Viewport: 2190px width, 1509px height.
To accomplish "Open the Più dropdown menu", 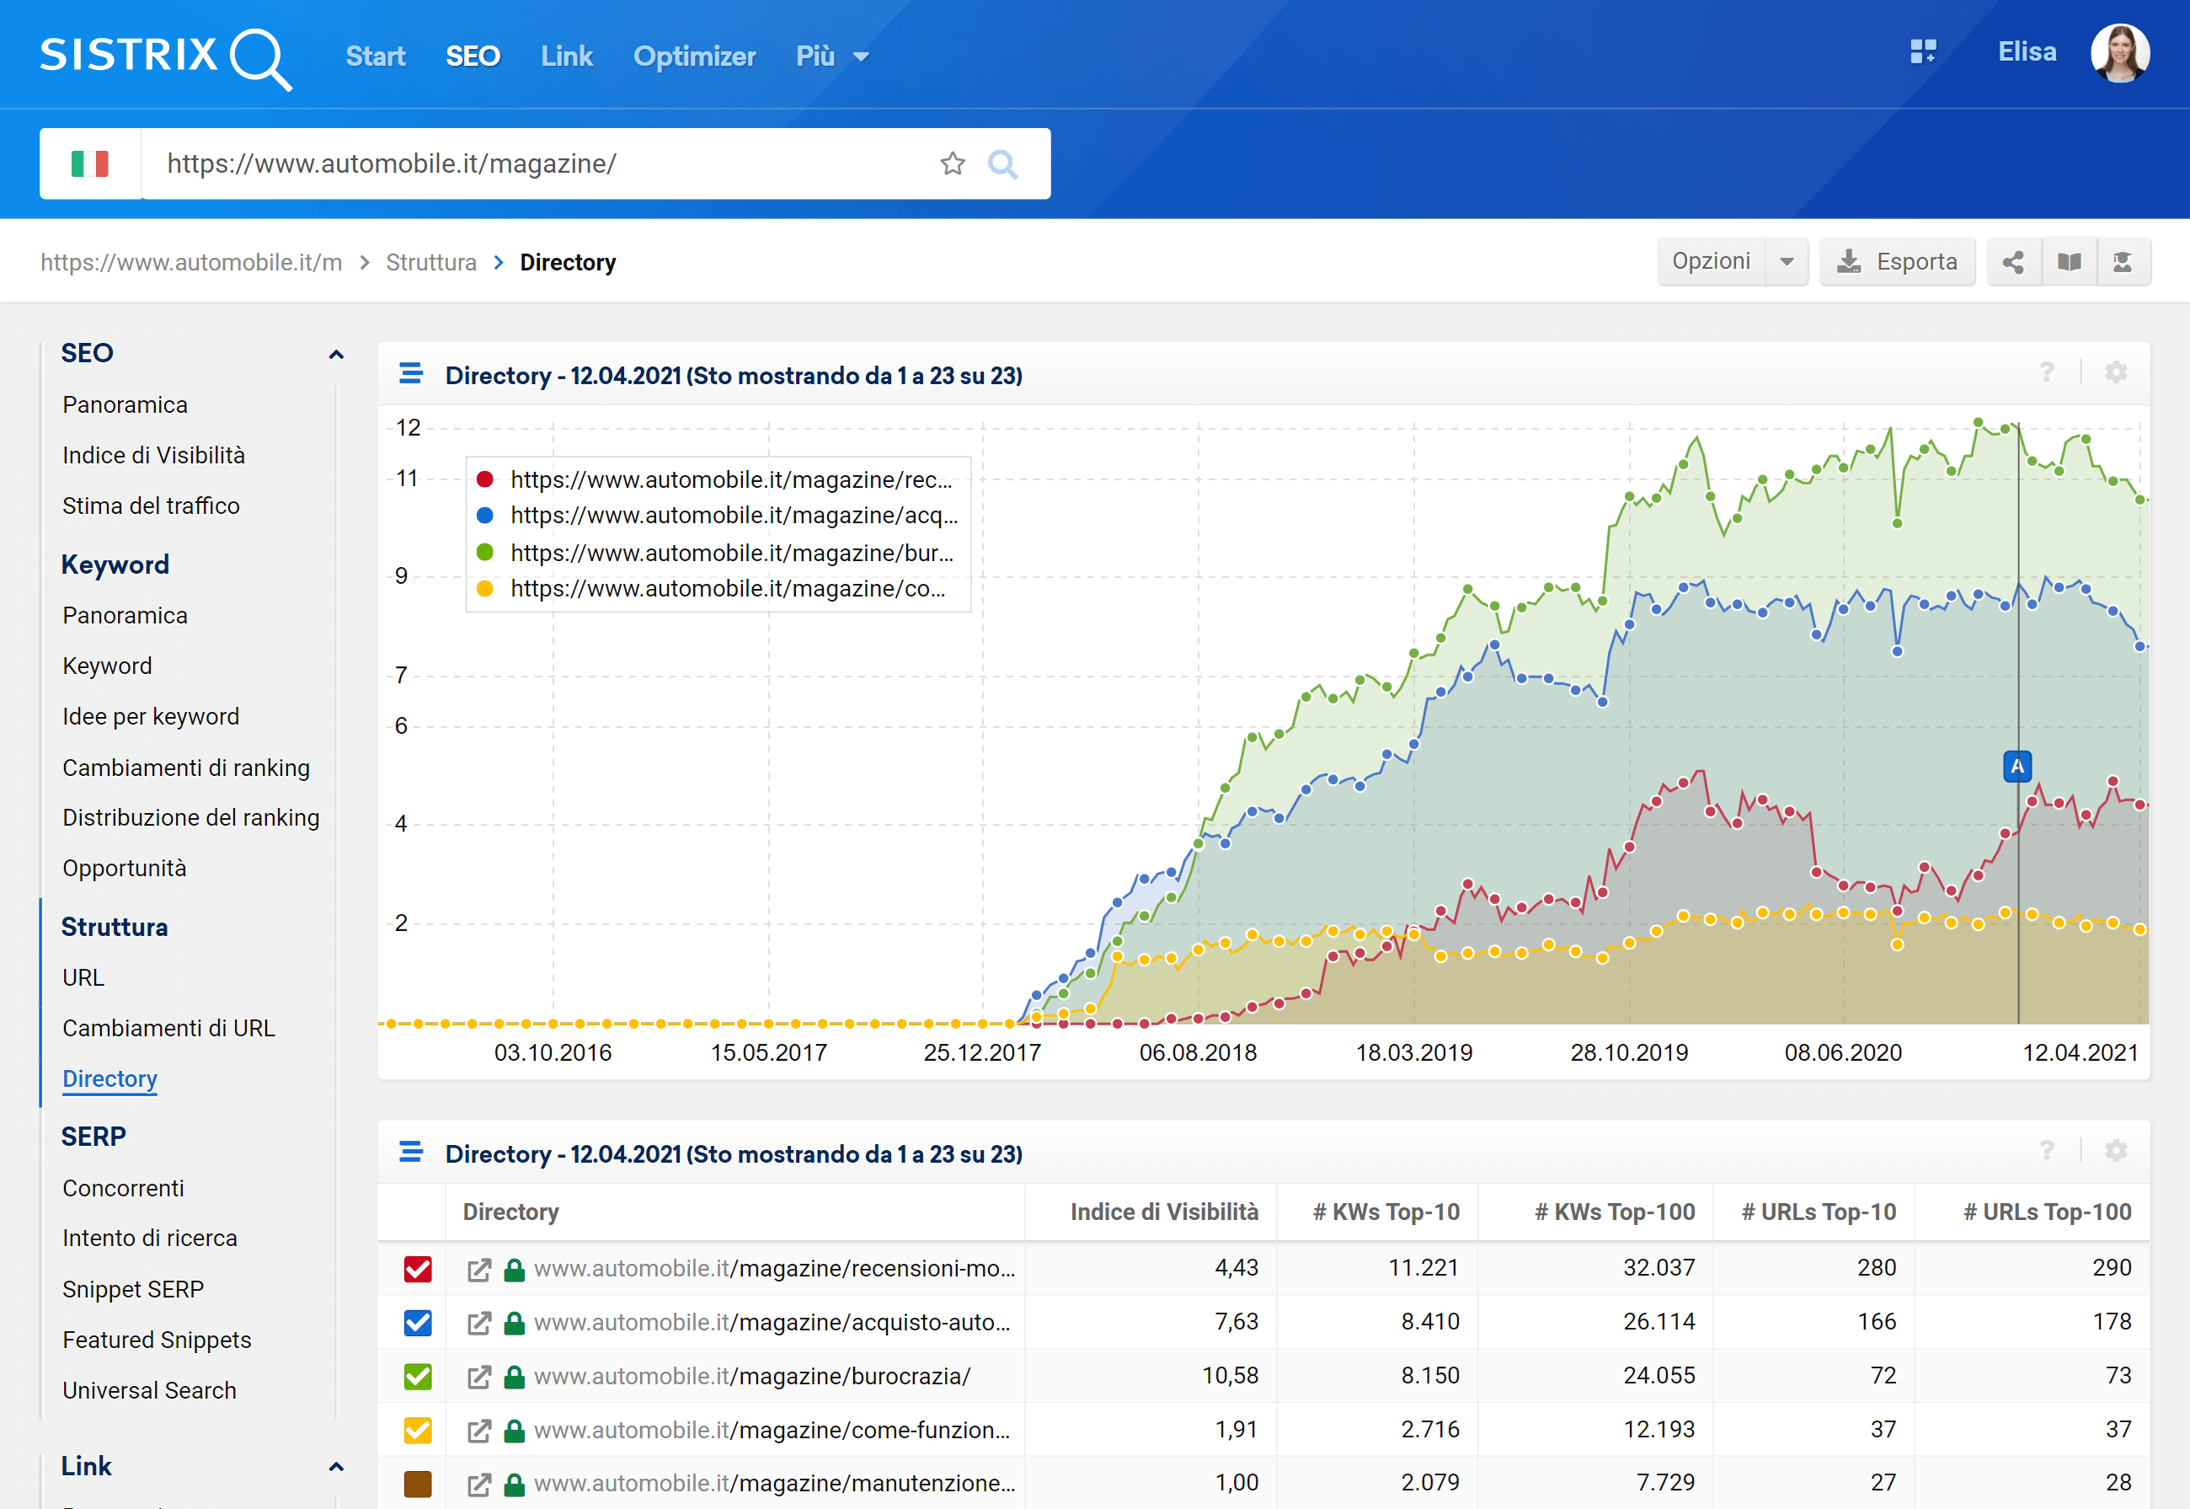I will pyautogui.click(x=833, y=56).
